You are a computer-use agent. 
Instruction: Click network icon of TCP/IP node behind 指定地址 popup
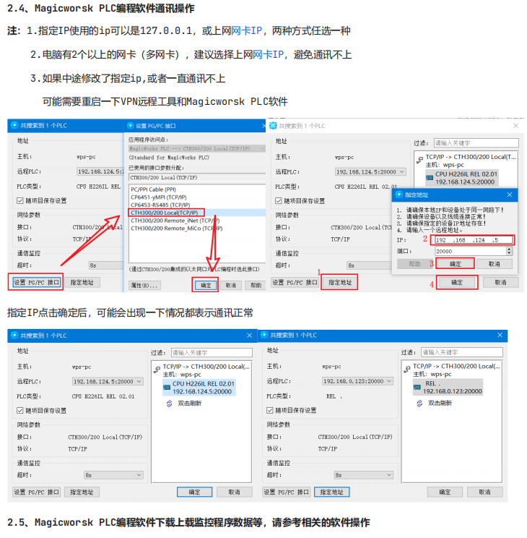[419, 161]
